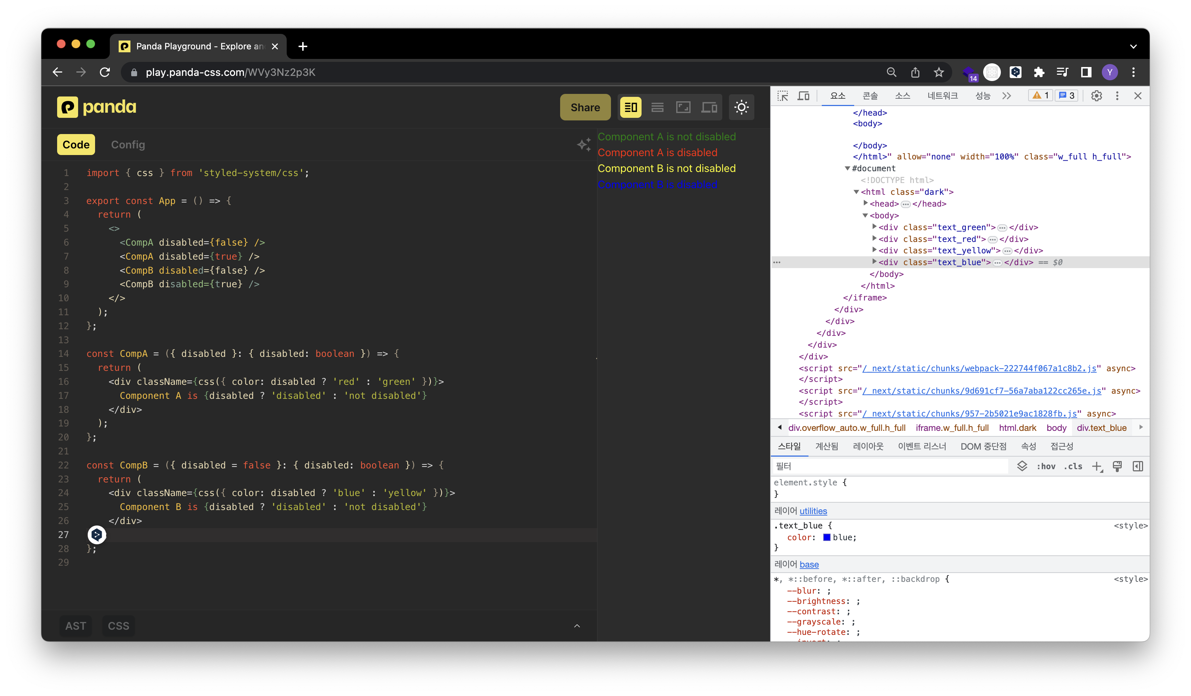The height and width of the screenshot is (696, 1191).
Task: Click the blue color swatch in .text_blue rule
Action: [x=826, y=537]
